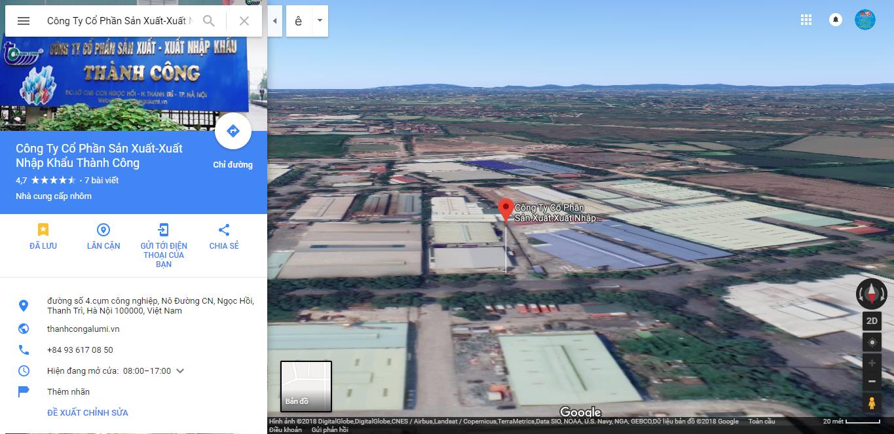
Task: Click the red location pin marker
Action: coord(505,209)
